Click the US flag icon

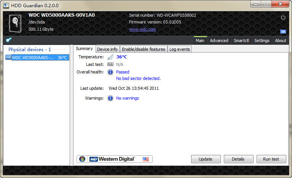[146, 159]
